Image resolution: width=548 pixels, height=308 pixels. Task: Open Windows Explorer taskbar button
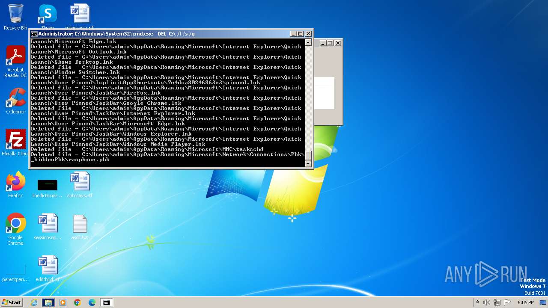pyautogui.click(x=48, y=302)
